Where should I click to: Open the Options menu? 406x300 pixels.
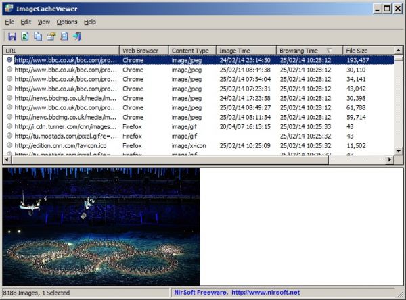[67, 22]
